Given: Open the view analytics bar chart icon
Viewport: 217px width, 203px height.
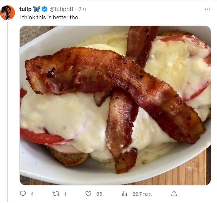Looking at the screenshot, I should 124,194.
